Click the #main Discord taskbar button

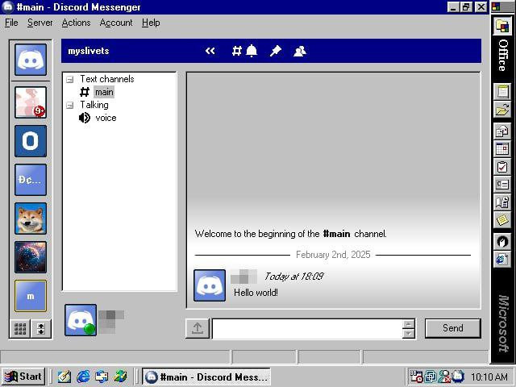coord(206,377)
